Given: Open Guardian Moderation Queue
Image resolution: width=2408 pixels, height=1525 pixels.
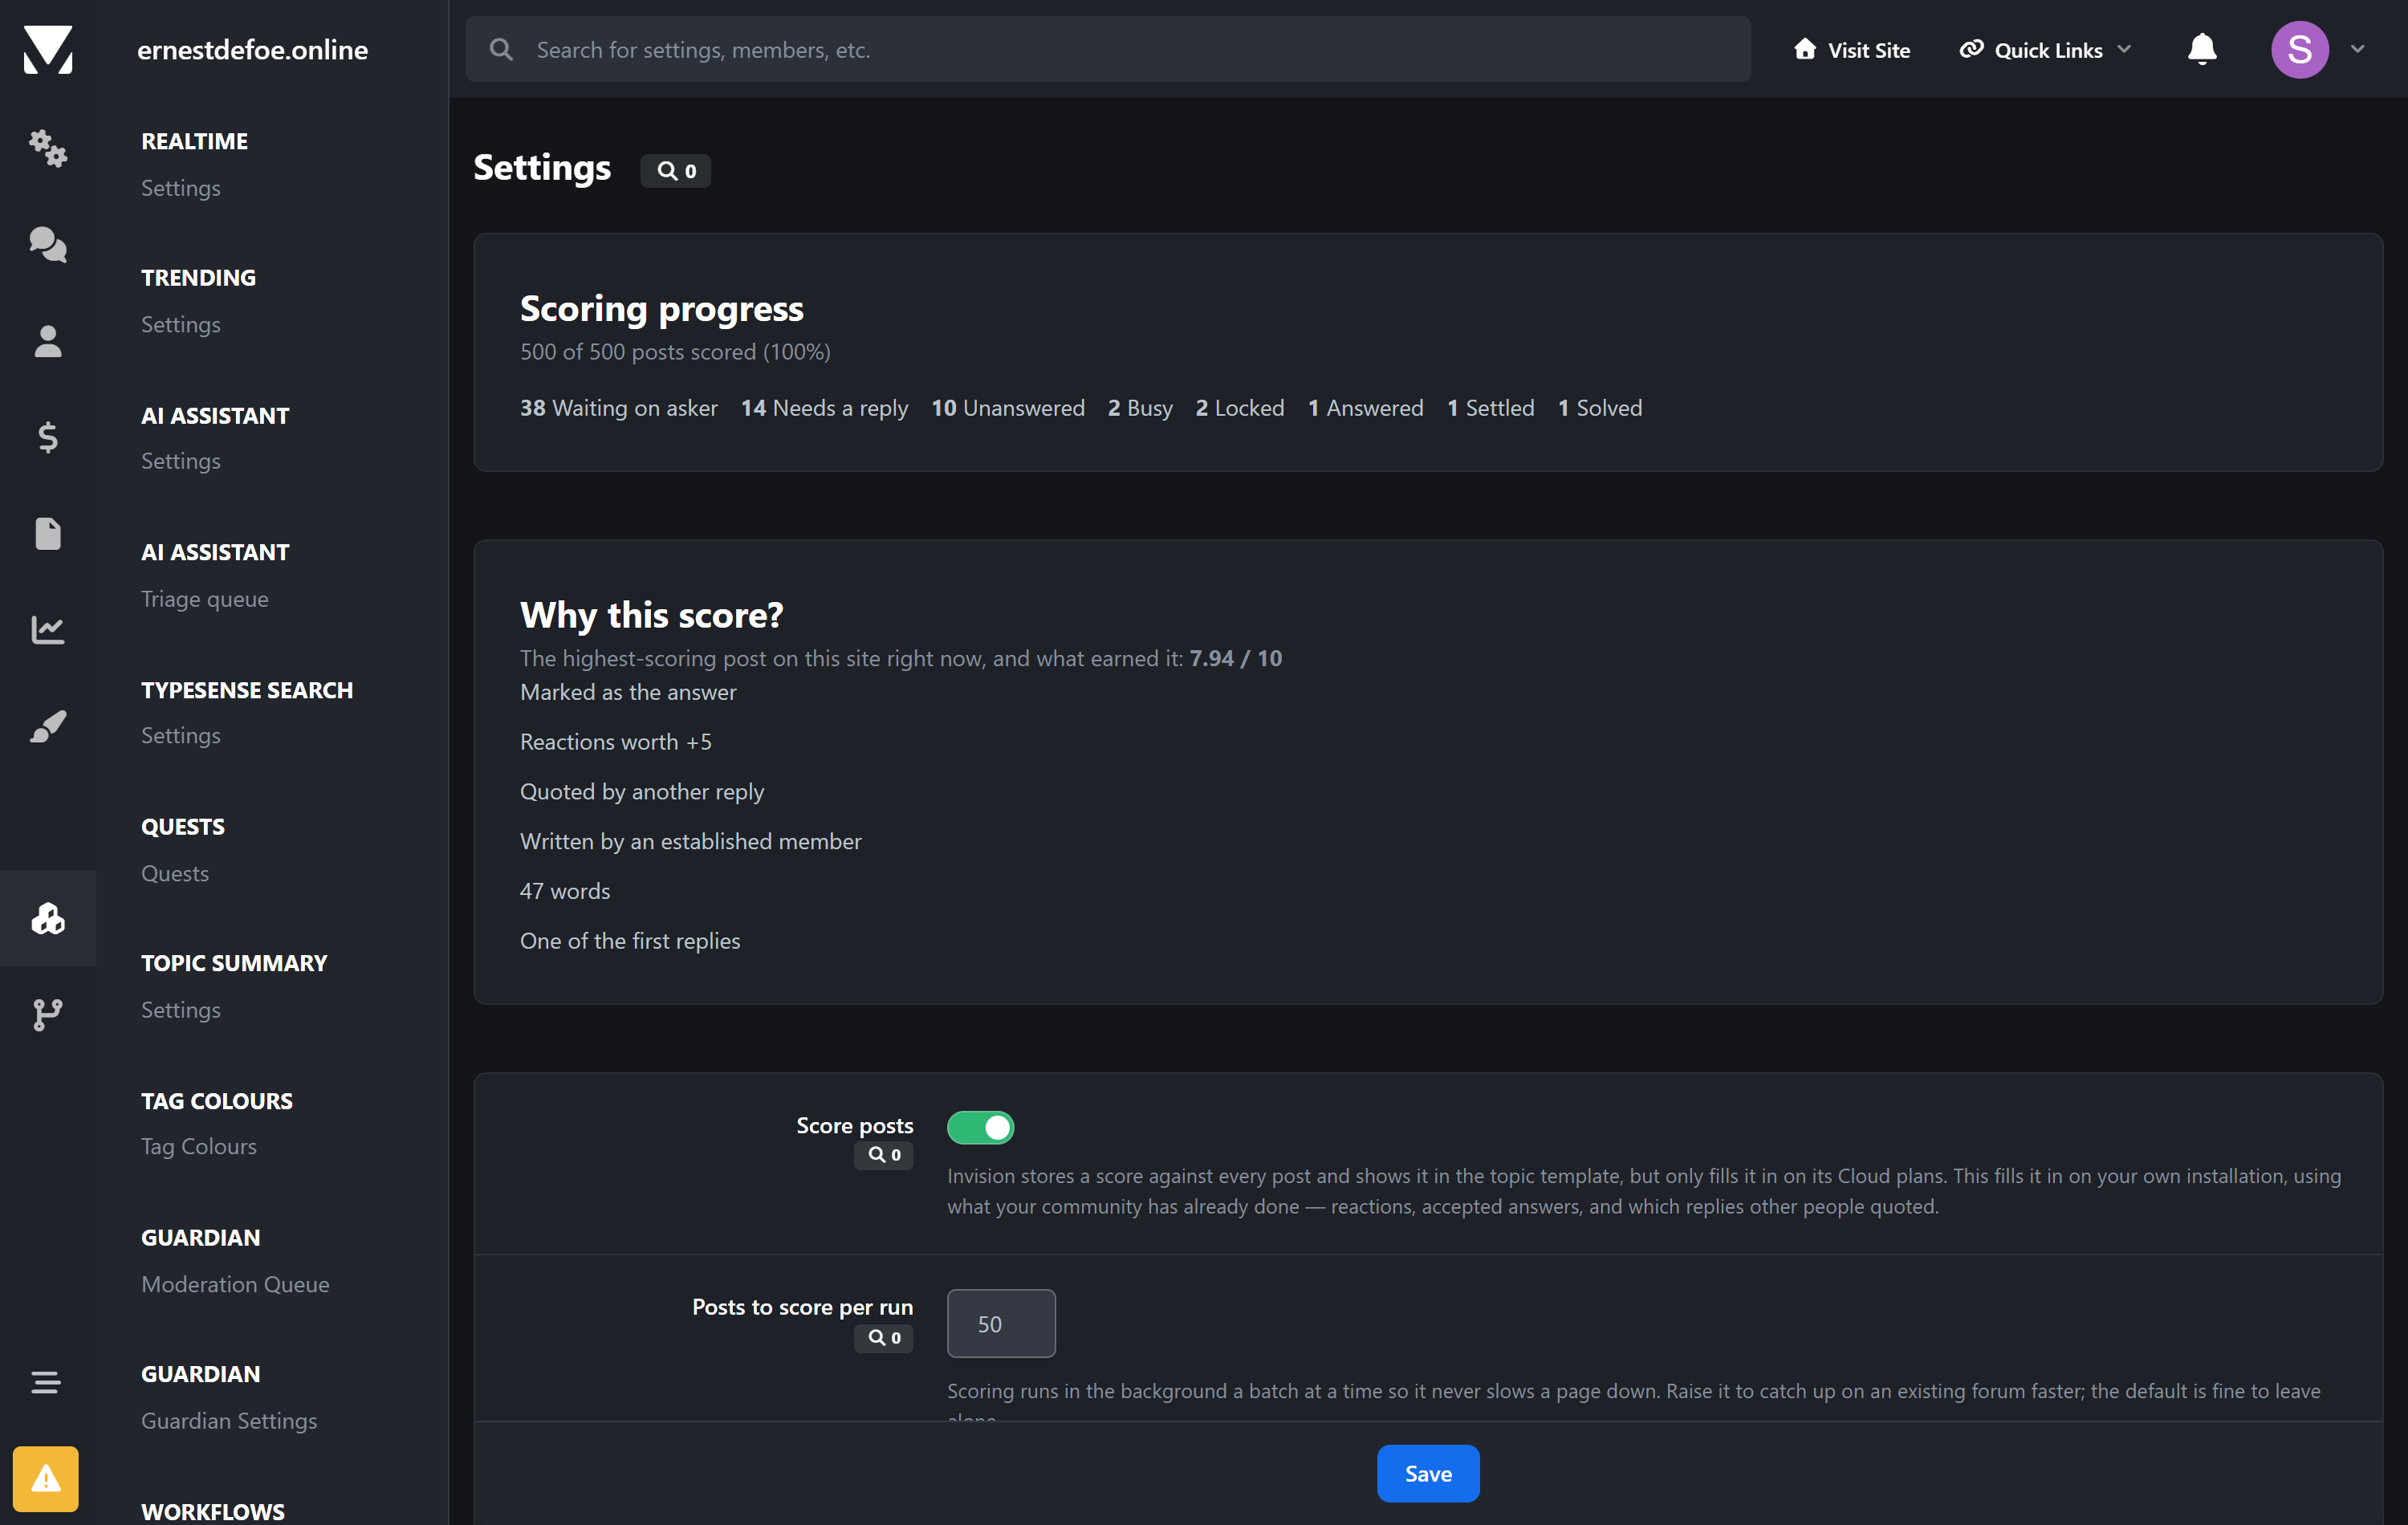Looking at the screenshot, I should pos(235,1284).
